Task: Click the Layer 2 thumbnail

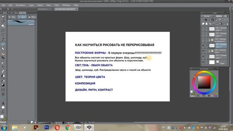Action: coord(212,45)
